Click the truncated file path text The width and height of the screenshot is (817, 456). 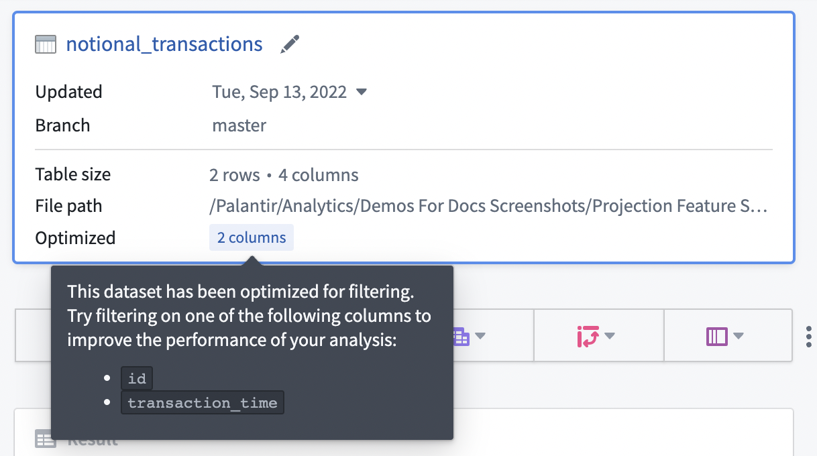(x=488, y=206)
